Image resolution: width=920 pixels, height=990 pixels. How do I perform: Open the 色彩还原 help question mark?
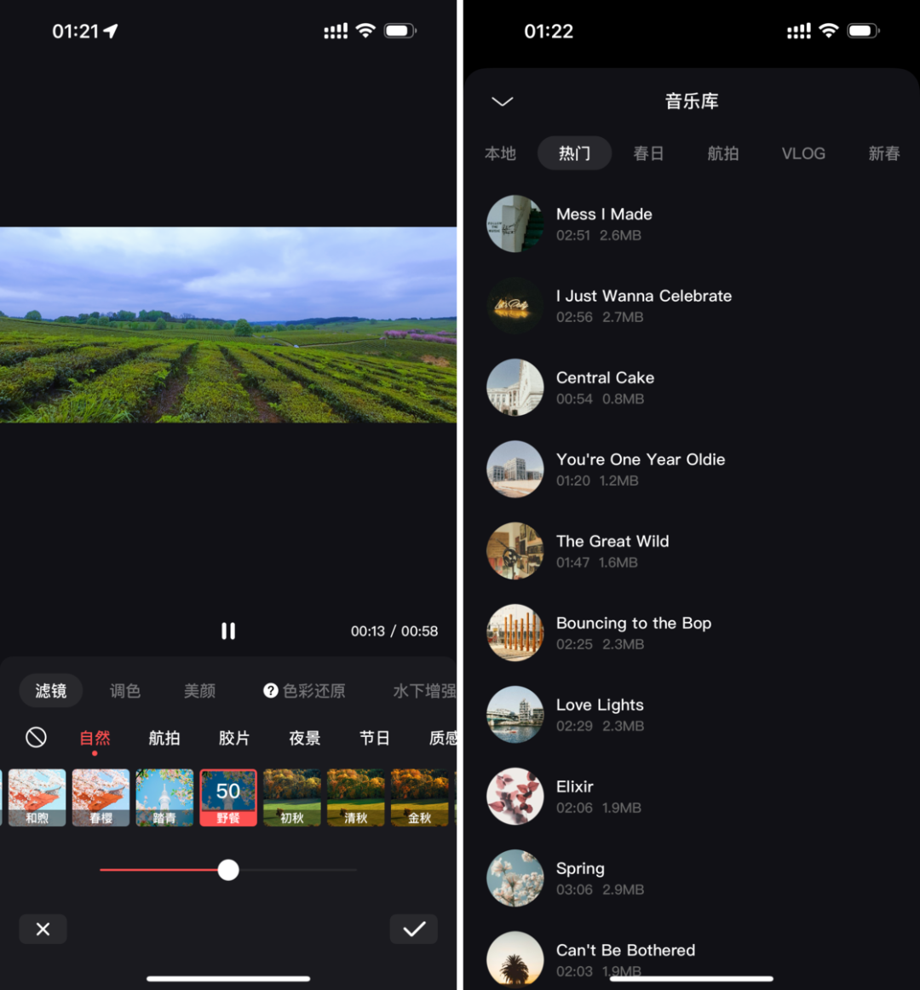pos(270,691)
